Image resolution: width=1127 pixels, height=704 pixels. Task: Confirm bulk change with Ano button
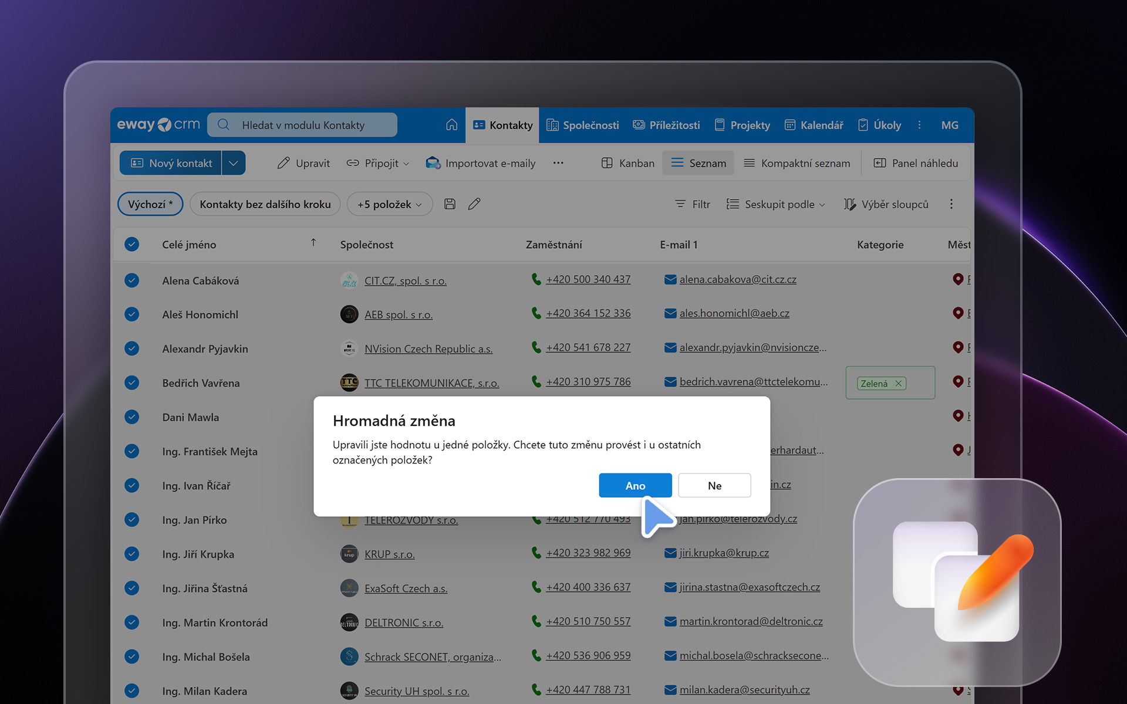(635, 485)
